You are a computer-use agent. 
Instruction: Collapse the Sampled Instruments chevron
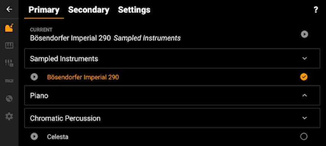point(304,58)
